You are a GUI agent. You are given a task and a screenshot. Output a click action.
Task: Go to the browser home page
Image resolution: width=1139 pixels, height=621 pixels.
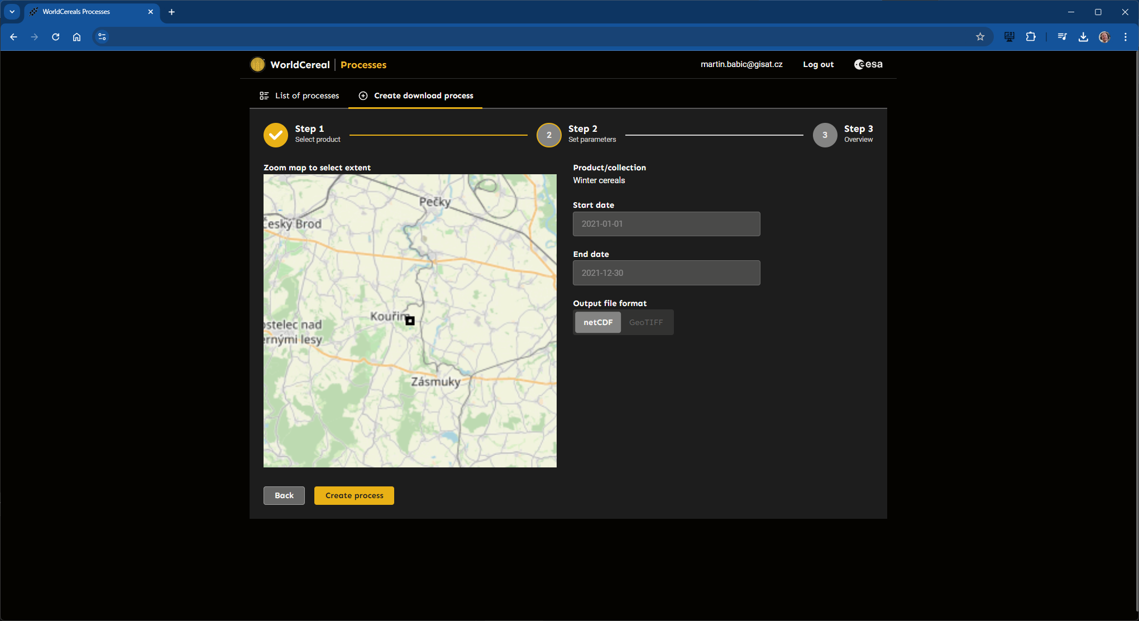coord(77,37)
